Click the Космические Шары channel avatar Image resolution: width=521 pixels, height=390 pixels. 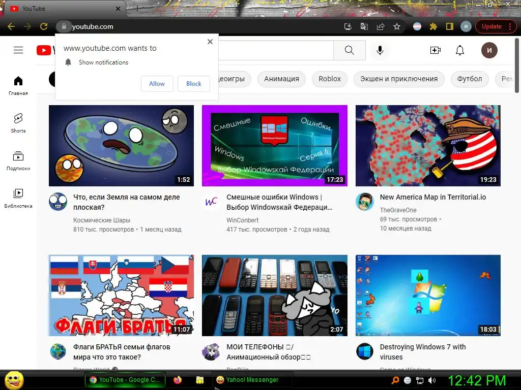pos(58,201)
